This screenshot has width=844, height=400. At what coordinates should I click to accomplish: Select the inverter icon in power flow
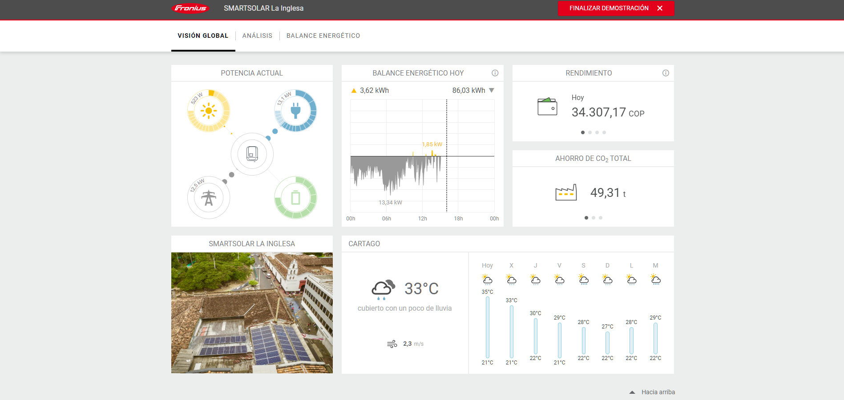(252, 154)
